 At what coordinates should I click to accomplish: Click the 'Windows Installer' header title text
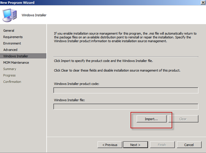[34, 15]
